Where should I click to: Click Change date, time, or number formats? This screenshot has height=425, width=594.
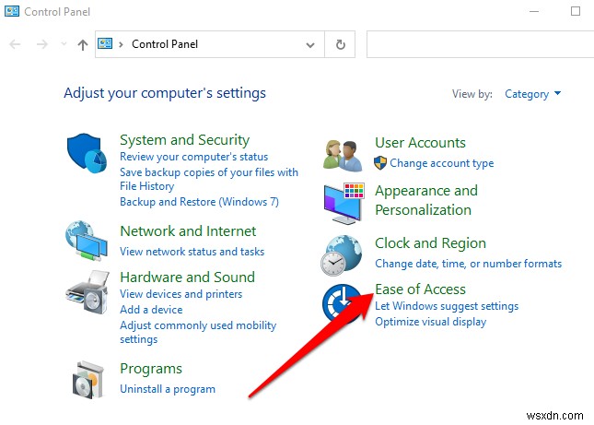tap(468, 264)
